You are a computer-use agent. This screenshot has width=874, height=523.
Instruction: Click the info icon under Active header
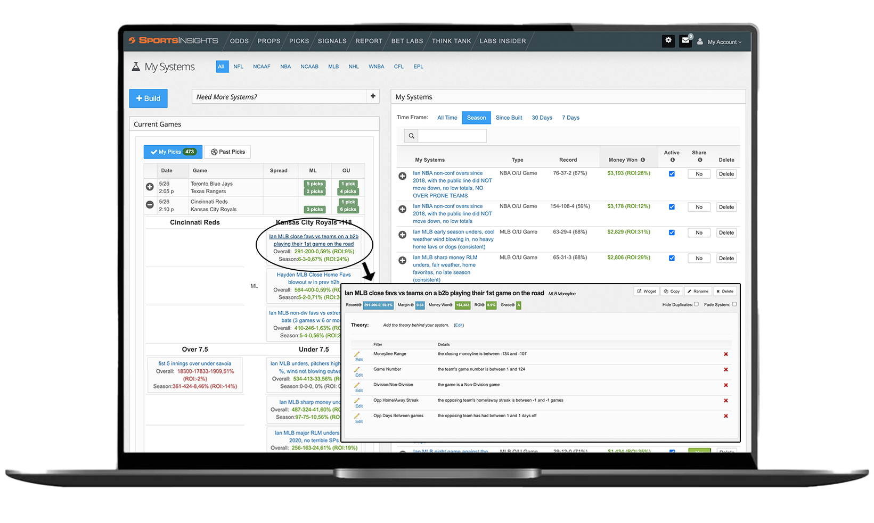672,160
